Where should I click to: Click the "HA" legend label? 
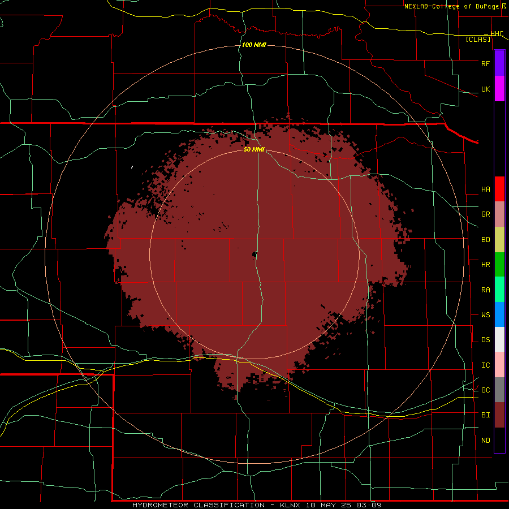pyautogui.click(x=485, y=189)
